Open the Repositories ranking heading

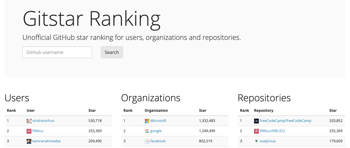pos(264,98)
